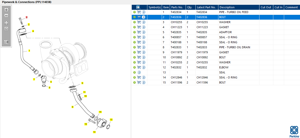This screenshot has height=138, width=300.
Task: Open info for BOLT CH11596
Action: [144, 82]
